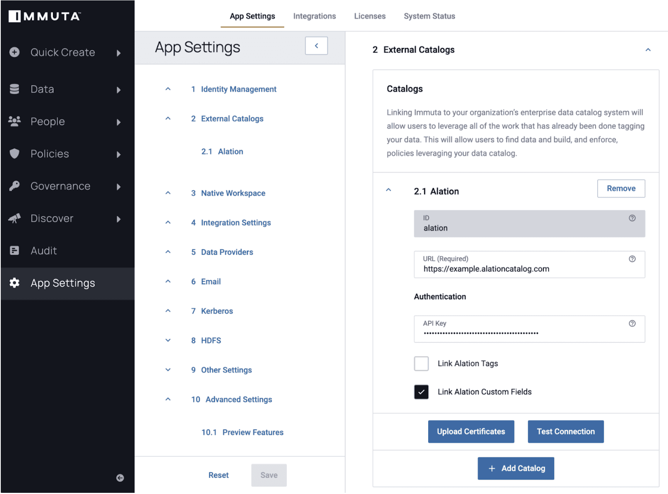The width and height of the screenshot is (668, 494).
Task: Switch to the Integrations tab
Action: (314, 16)
